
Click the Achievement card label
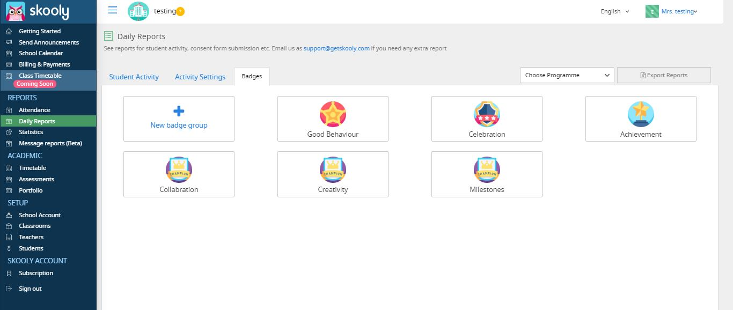[641, 134]
